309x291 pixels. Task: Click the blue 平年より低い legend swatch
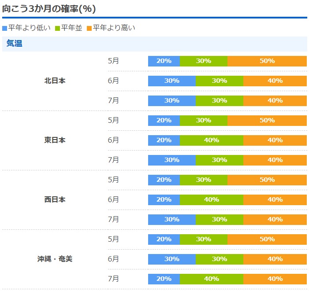point(5,28)
